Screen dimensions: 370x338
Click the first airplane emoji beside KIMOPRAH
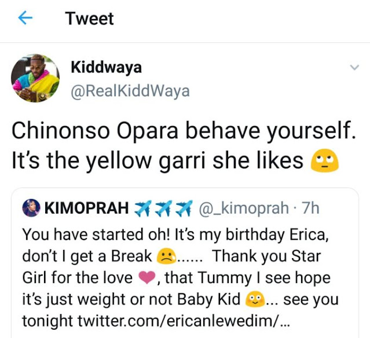142,208
